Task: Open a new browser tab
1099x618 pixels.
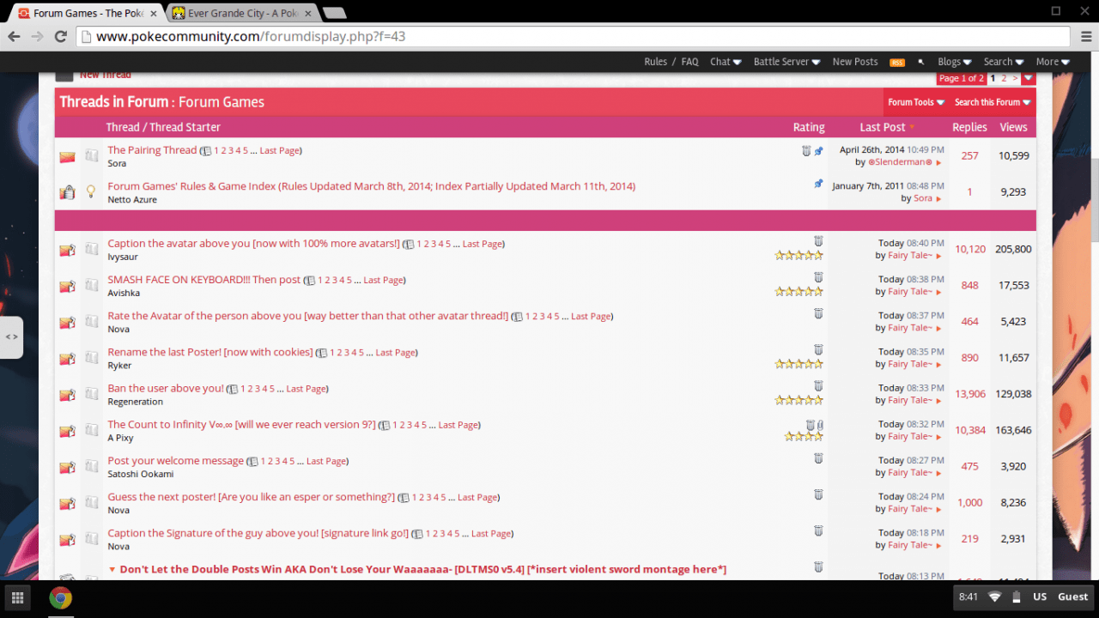Action: click(334, 13)
